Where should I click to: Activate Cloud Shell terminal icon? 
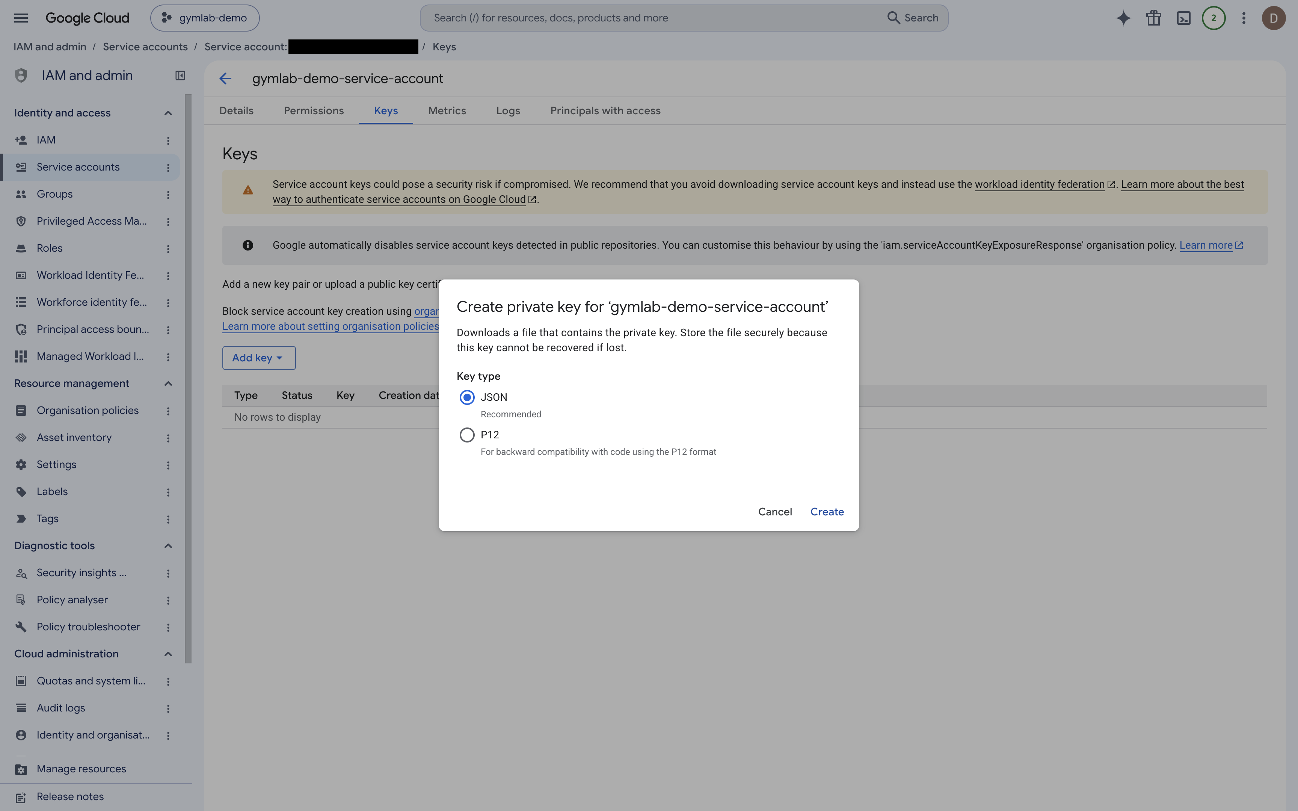click(1183, 18)
